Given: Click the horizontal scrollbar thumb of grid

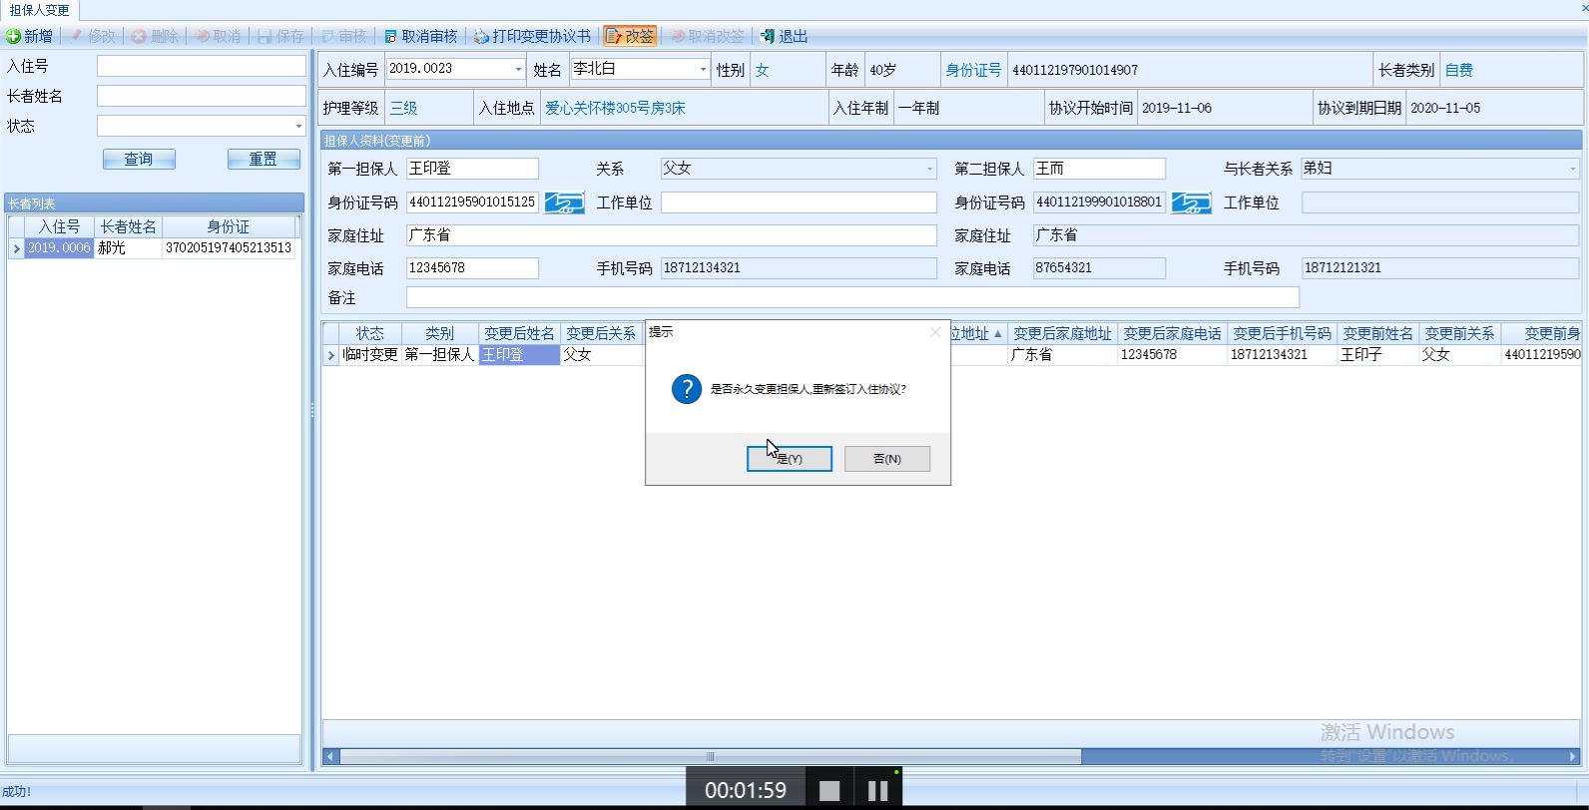Looking at the screenshot, I should (x=710, y=757).
